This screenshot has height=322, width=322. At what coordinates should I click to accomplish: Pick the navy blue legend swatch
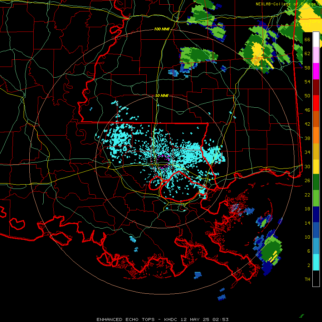[x=316, y=214]
